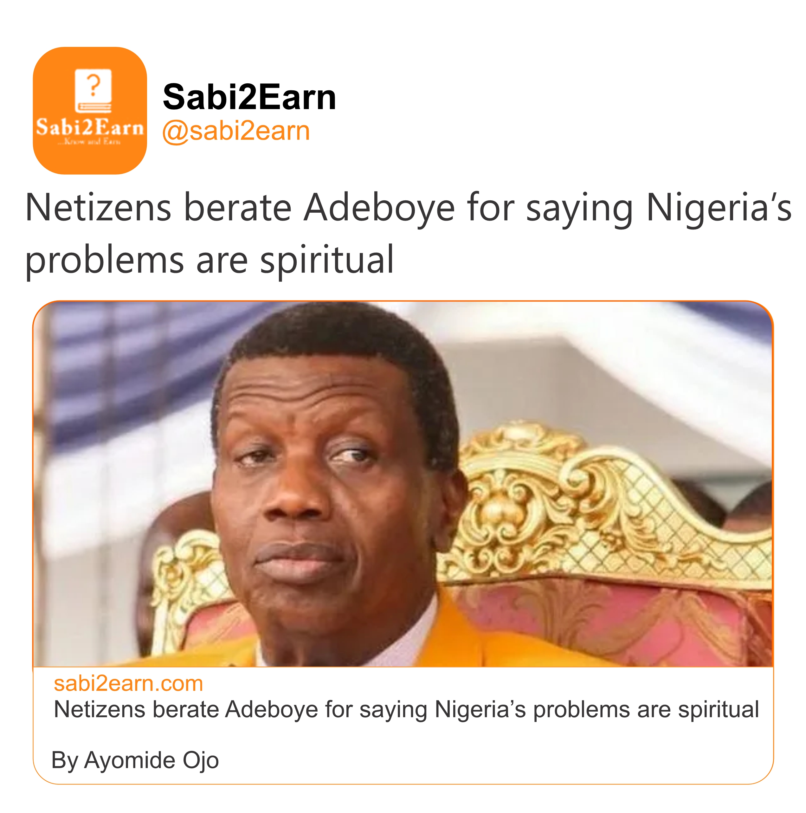
Task: Open the @sabi2earn handle link
Action: (x=236, y=131)
